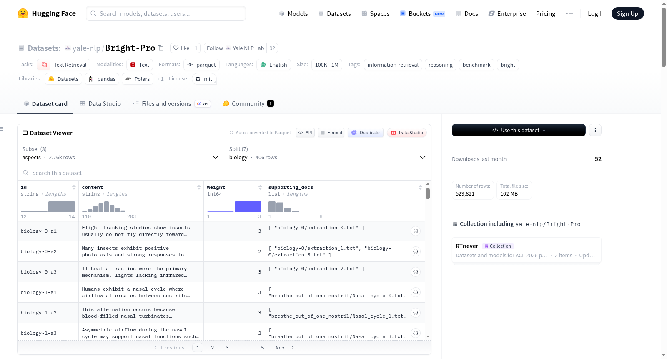Click the Hugging Face logo icon
The image size is (667, 359).
[23, 13]
